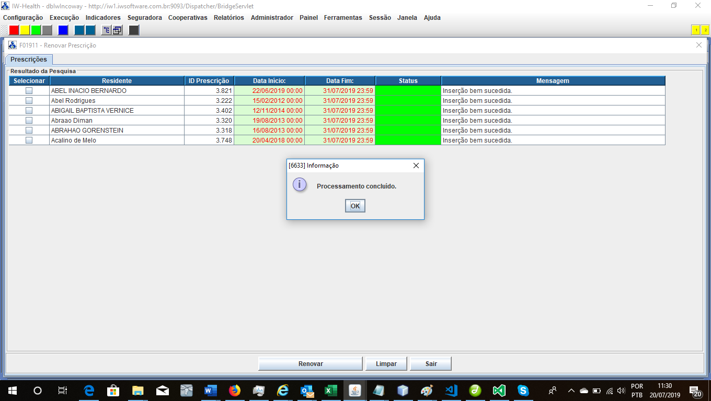Viewport: 711px width, 401px height.
Task: Check the box for Acalino de Melo
Action: coord(29,140)
